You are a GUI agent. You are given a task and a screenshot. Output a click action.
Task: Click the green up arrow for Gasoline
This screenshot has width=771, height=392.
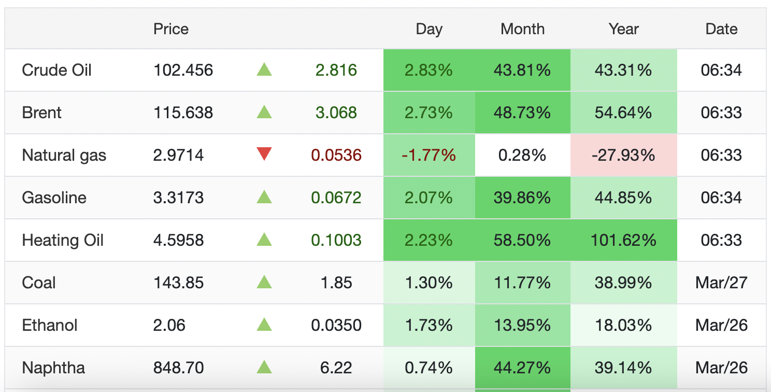click(x=264, y=197)
